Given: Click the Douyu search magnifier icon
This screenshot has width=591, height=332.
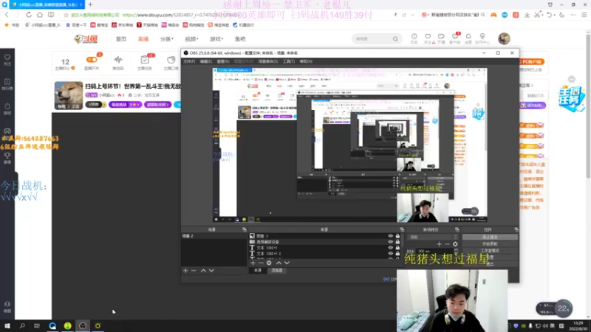Looking at the screenshot, I should 395,39.
